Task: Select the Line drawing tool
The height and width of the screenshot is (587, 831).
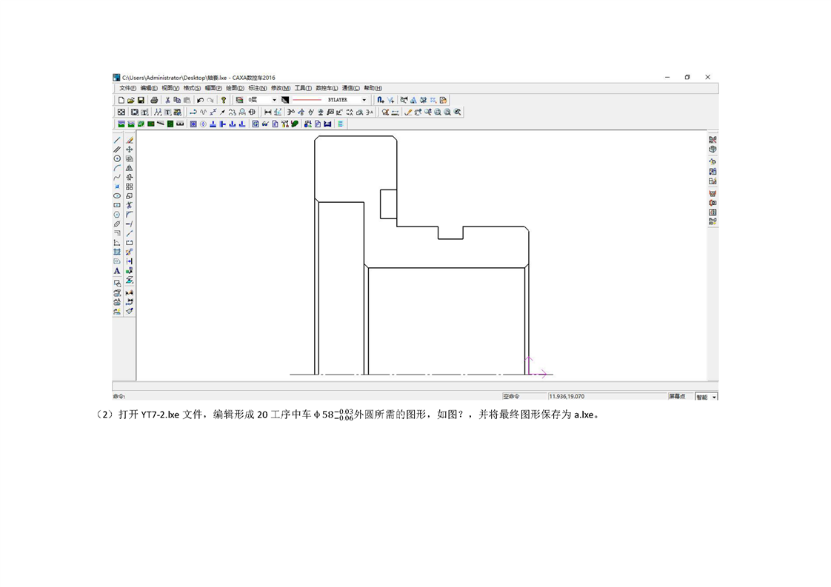Action: pyautogui.click(x=117, y=141)
